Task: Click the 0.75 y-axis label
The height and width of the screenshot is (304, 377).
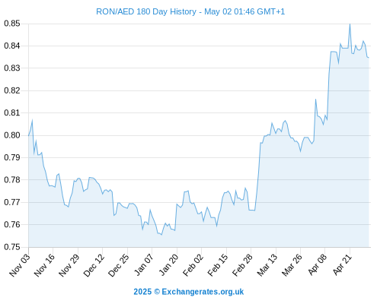Action: tap(12, 247)
